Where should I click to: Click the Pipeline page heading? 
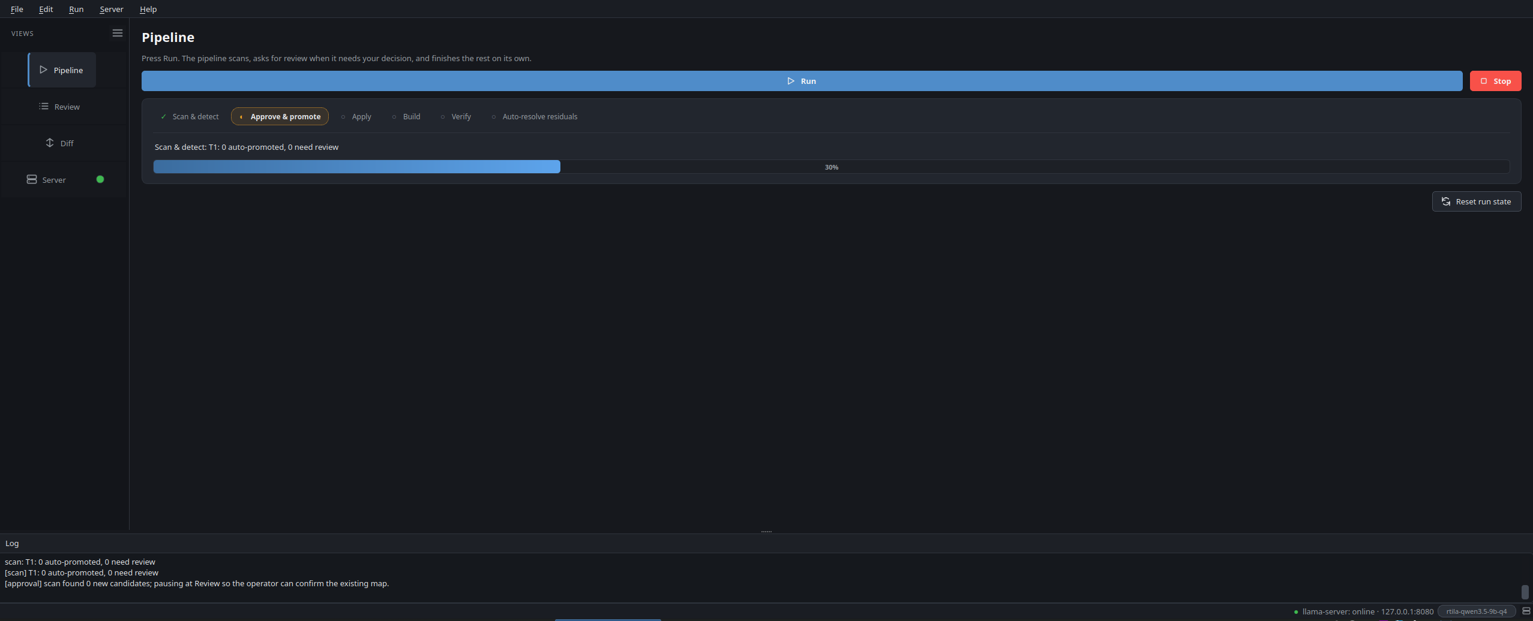click(168, 37)
